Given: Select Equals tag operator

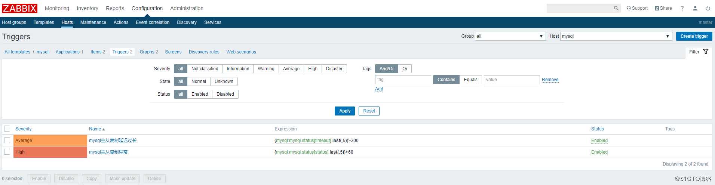Looking at the screenshot, I should point(470,80).
